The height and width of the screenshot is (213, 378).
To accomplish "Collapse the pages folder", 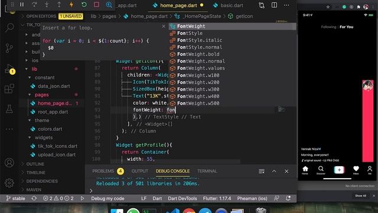I will click(x=41, y=95).
